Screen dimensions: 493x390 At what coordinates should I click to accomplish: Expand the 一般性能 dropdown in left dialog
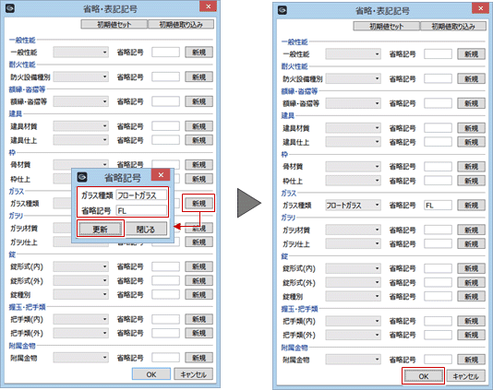pos(81,53)
